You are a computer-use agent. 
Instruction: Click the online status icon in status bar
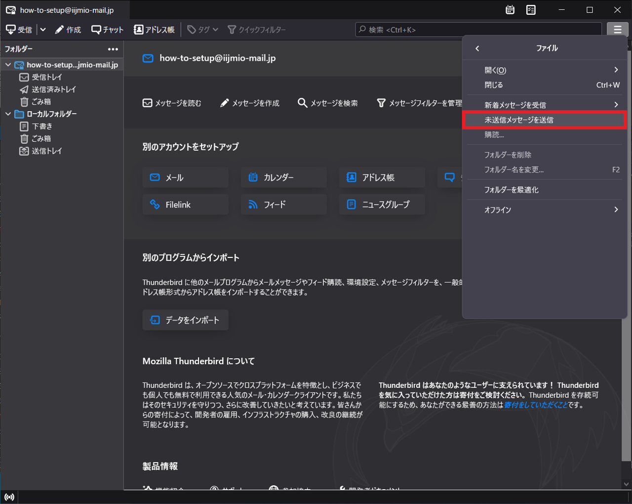9,497
